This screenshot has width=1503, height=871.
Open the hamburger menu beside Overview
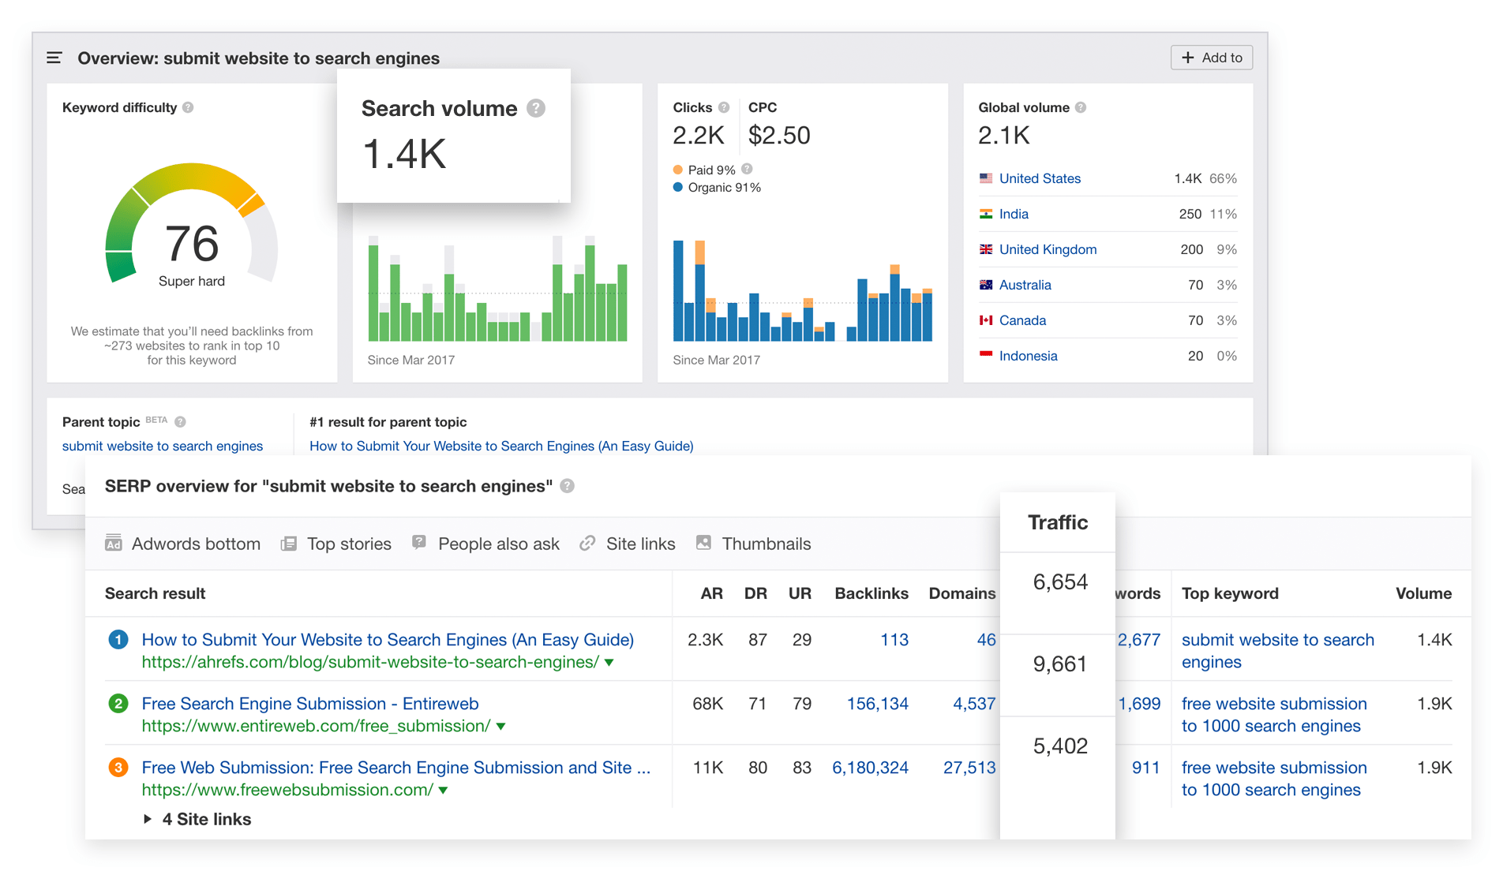(54, 58)
